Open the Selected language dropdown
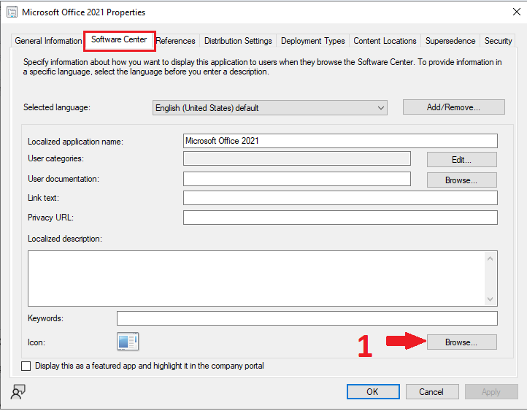This screenshot has height=411, width=527. 269,108
